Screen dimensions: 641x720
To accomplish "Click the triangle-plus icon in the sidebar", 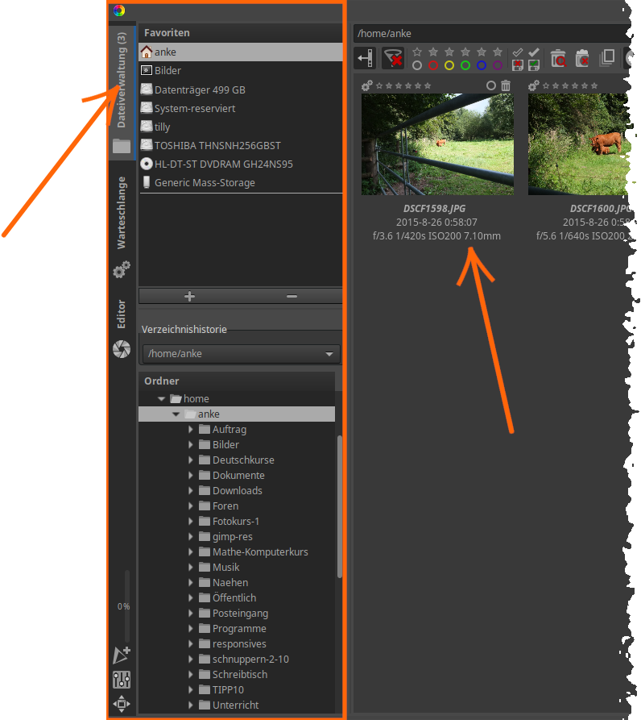I will (x=122, y=655).
